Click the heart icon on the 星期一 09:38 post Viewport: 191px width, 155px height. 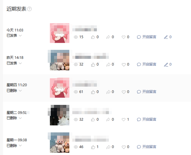(x=124, y=147)
